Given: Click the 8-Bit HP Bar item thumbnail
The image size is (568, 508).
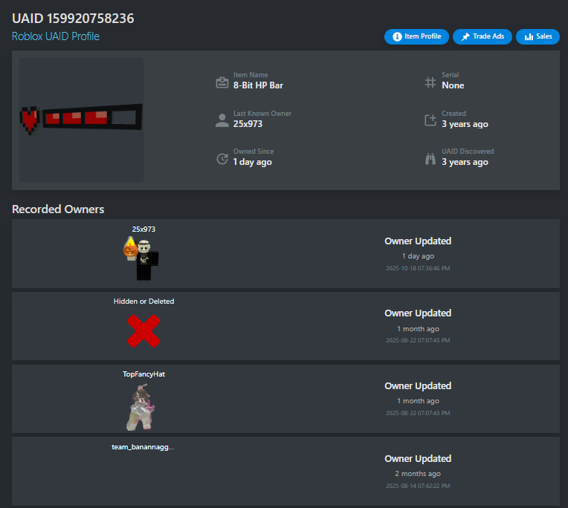Looking at the screenshot, I should pos(81,120).
